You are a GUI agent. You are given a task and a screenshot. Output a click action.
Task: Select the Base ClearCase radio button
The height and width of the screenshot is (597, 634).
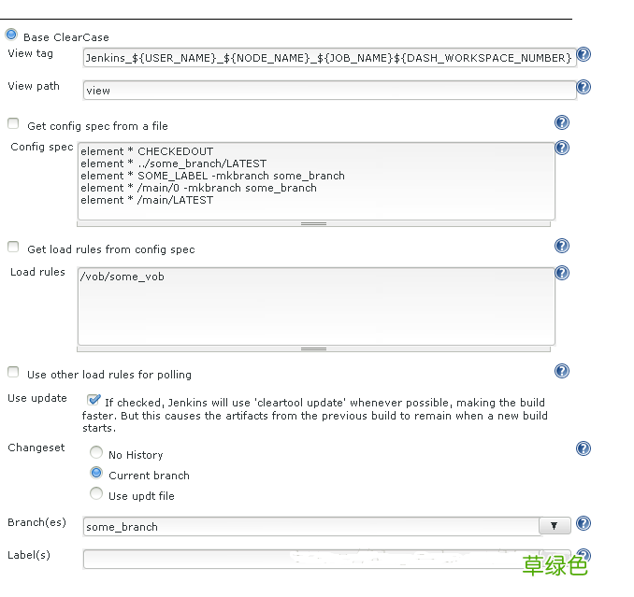[12, 36]
